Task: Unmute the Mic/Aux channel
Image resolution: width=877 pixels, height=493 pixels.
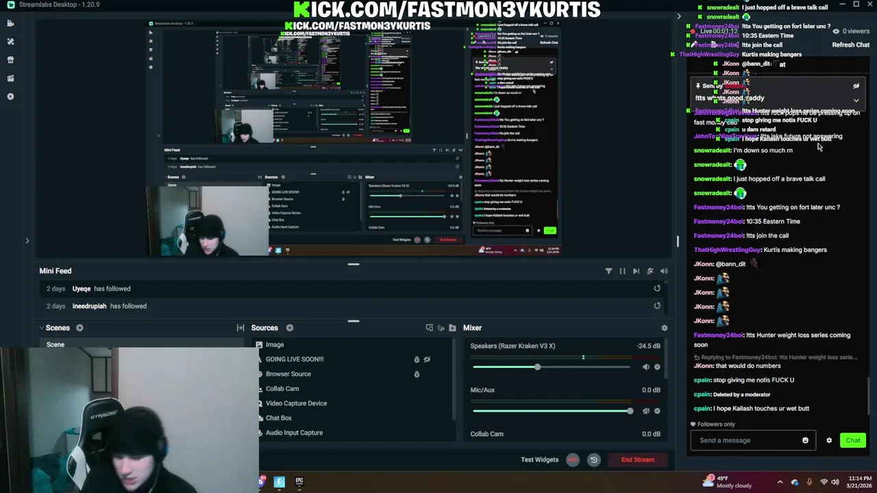Action: [645, 411]
